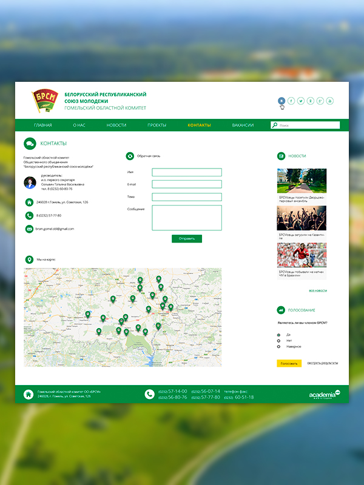Open the Twitter social link
The width and height of the screenshot is (364, 485).
pyautogui.click(x=301, y=101)
